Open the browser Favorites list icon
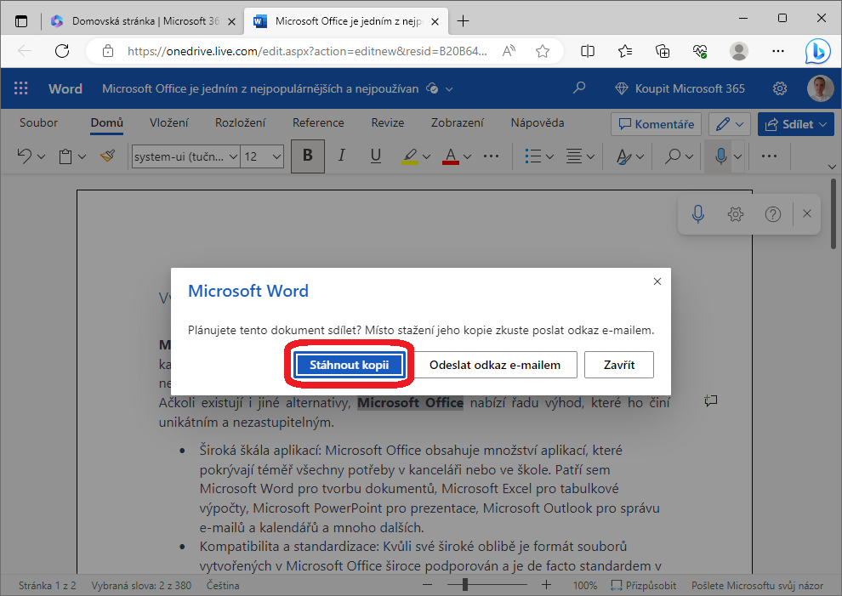The image size is (842, 596). [x=625, y=51]
